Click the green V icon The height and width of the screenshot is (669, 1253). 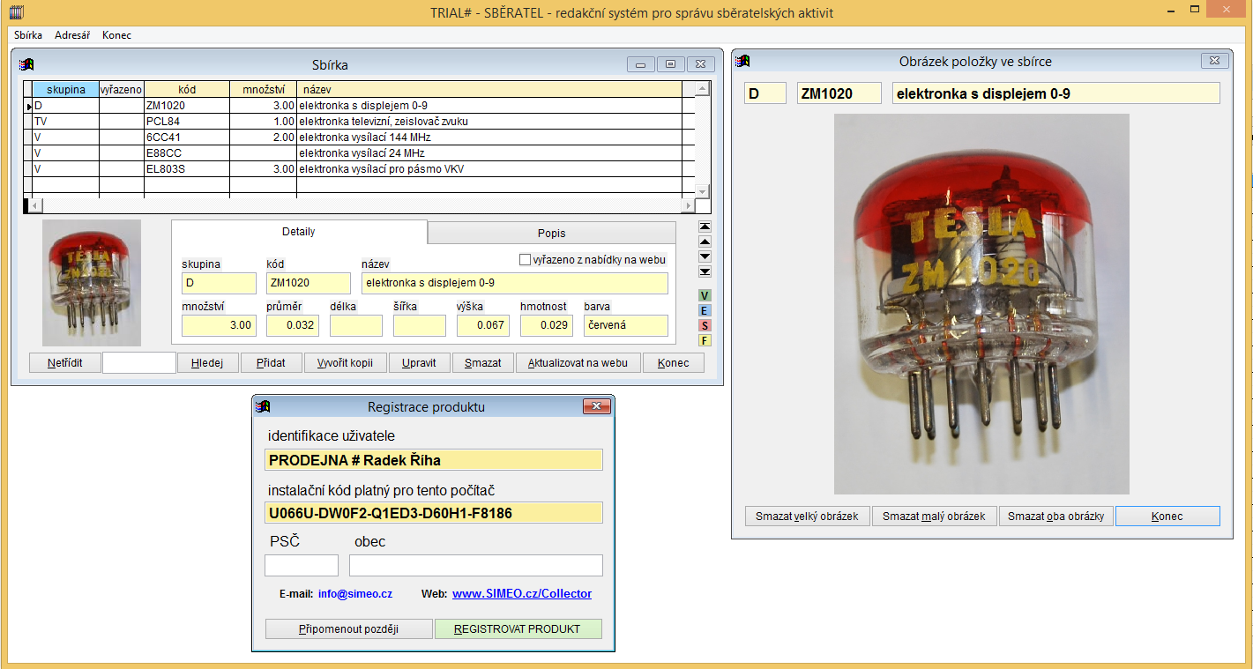pyautogui.click(x=705, y=295)
